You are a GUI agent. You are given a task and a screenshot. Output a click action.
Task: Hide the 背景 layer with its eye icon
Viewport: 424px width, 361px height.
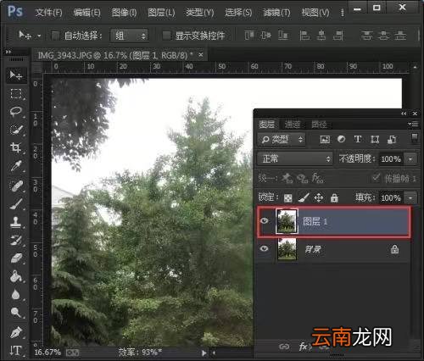point(265,248)
